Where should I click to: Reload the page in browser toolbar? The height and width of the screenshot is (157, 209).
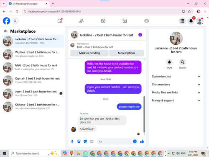coord(17,11)
